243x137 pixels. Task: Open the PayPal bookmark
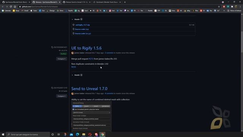[x=69, y=11]
